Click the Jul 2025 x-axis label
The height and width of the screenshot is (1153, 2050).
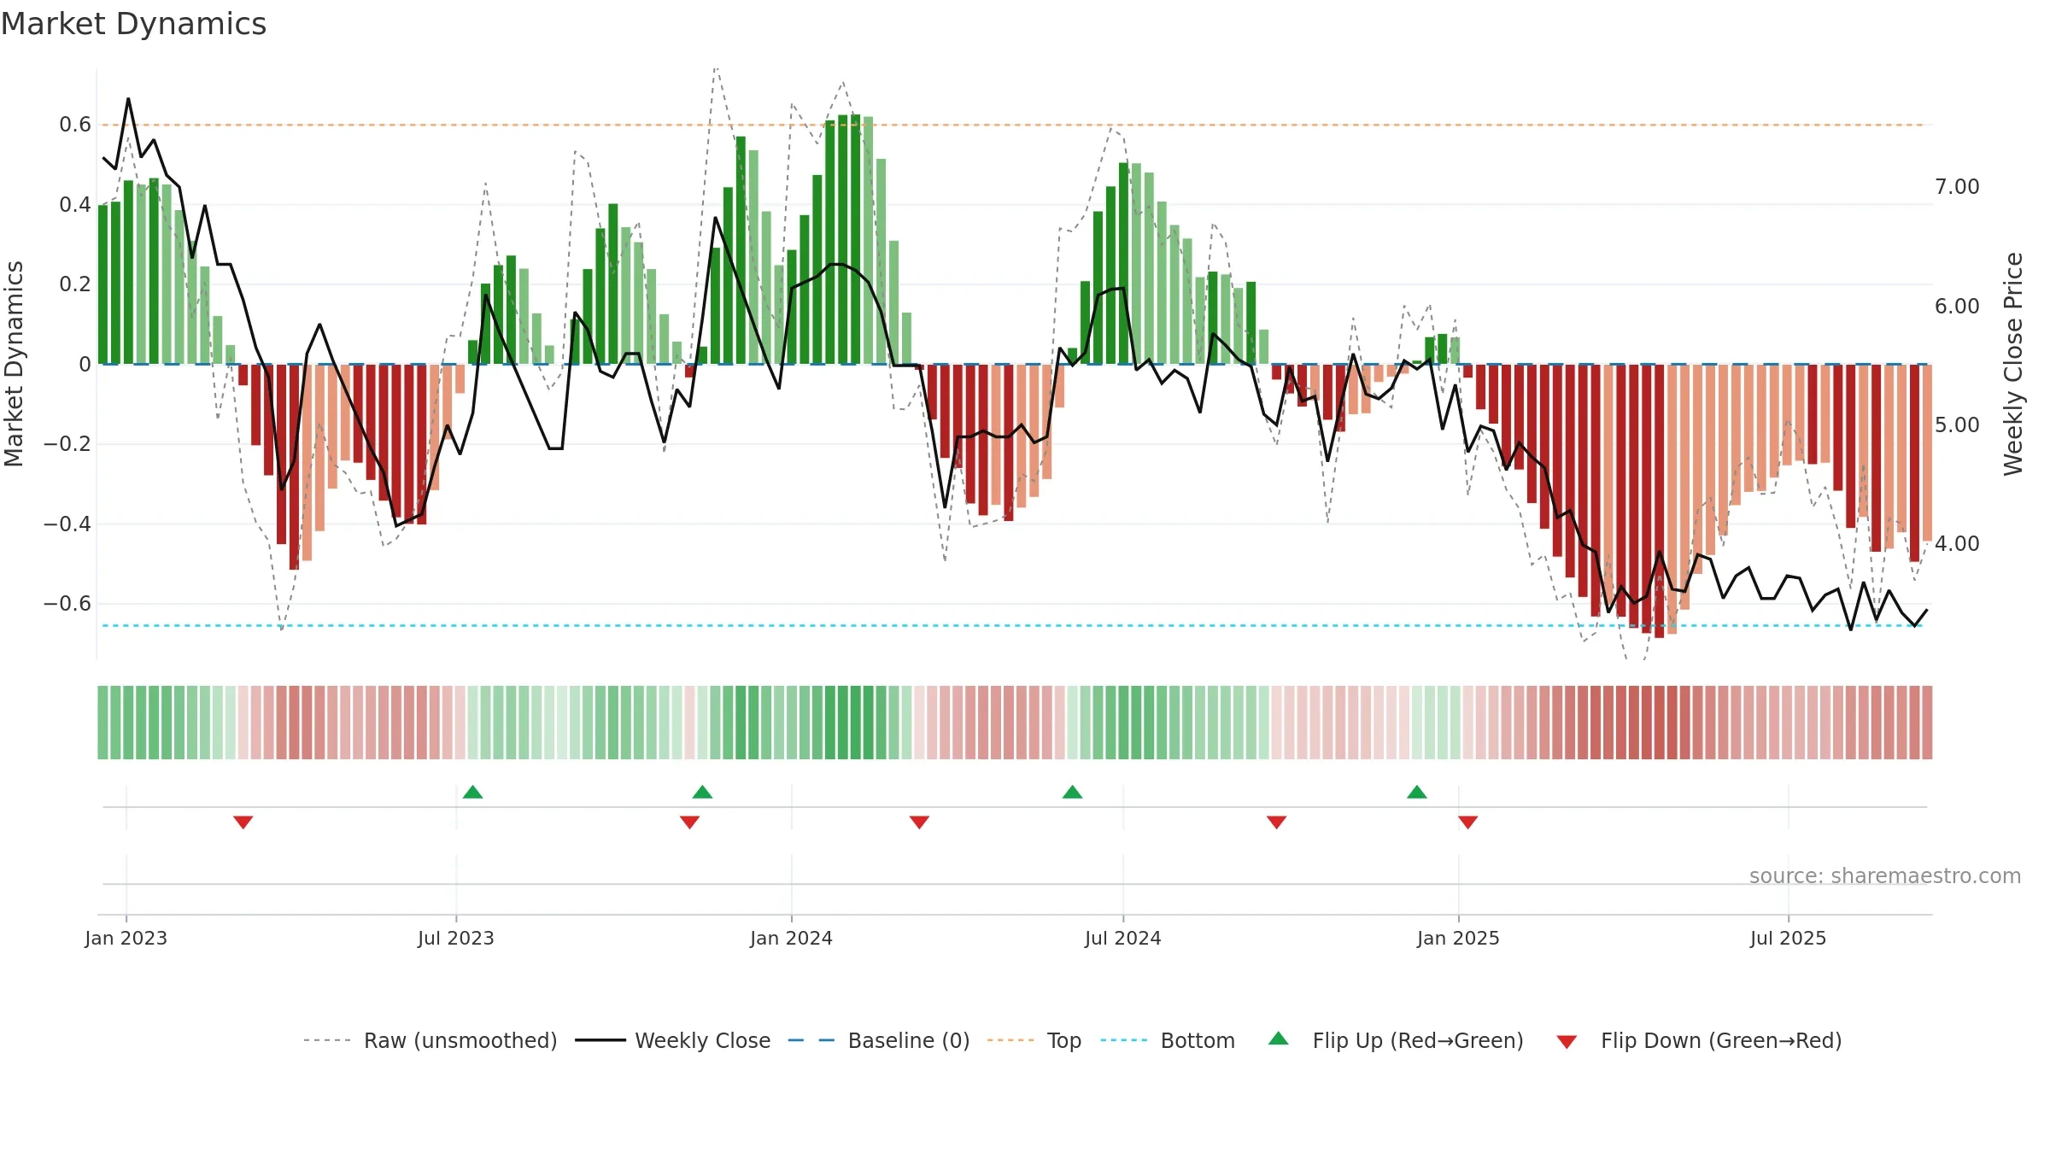pos(1788,939)
